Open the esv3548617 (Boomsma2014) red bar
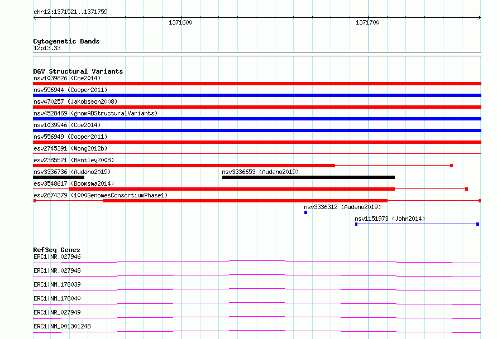Screen dimensions: 497x339 (232, 189)
